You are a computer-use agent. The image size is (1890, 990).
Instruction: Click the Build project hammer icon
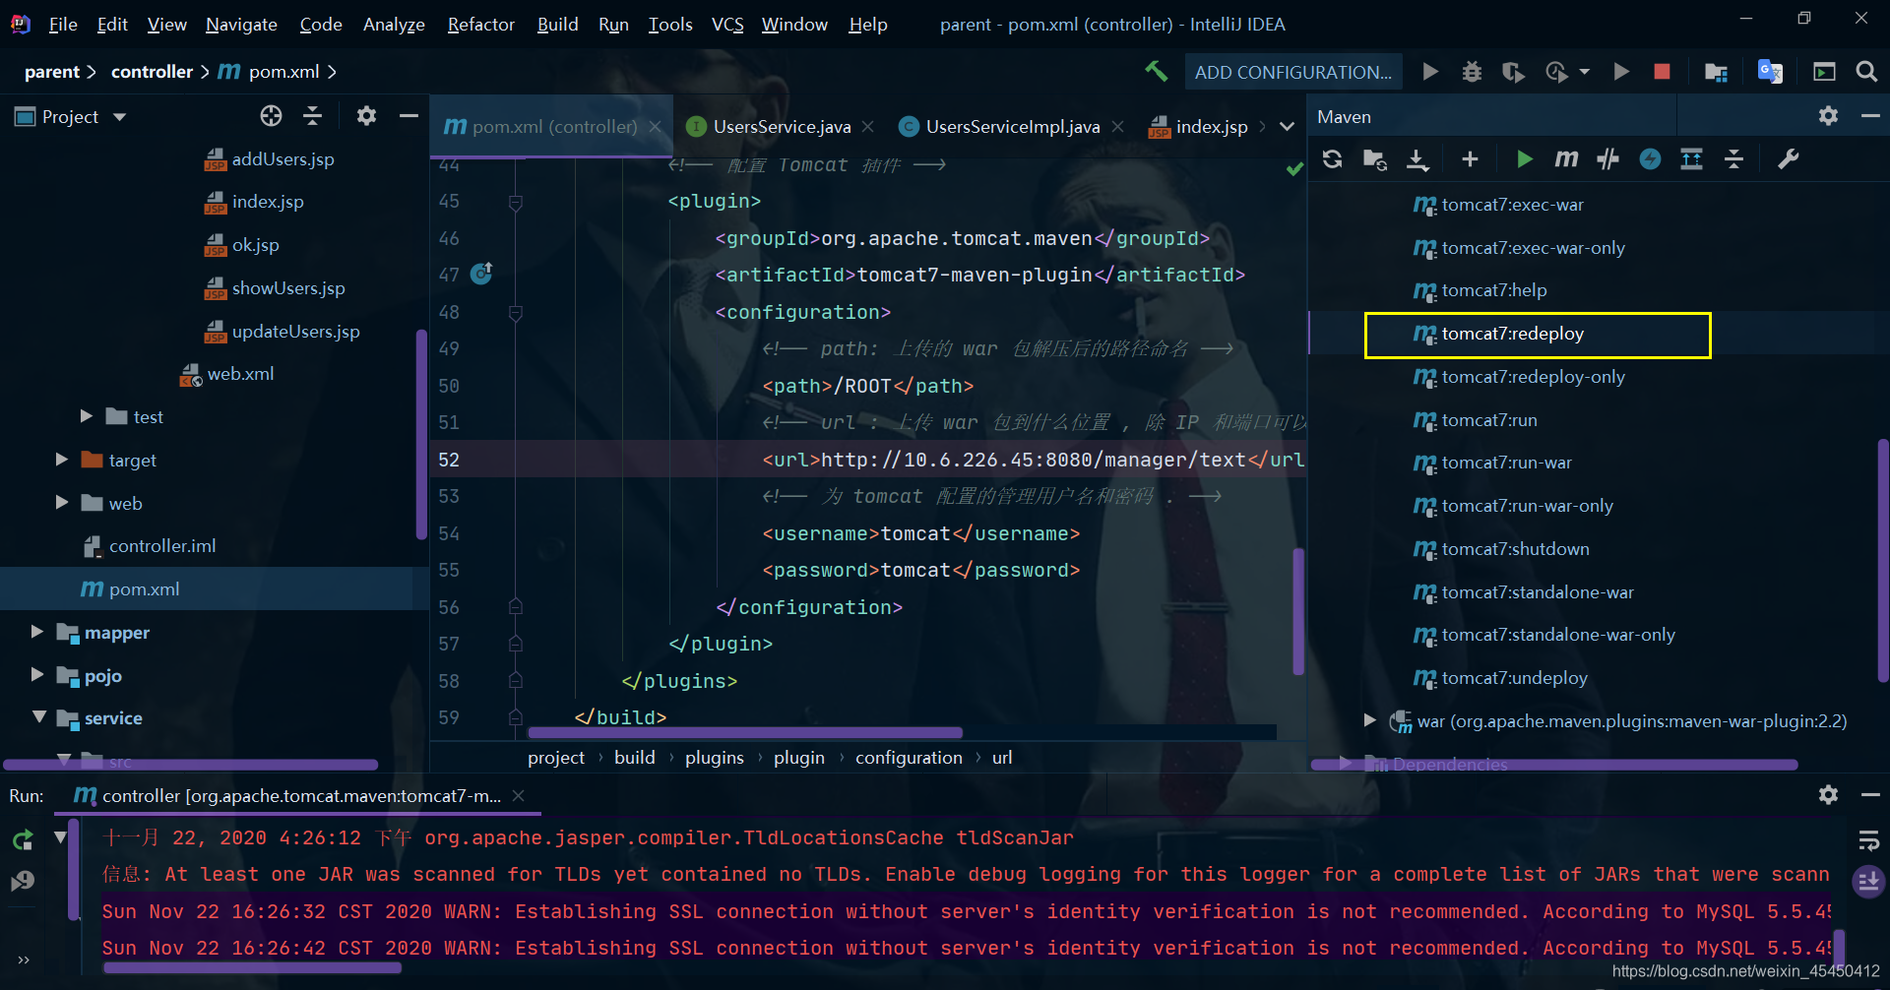point(1156,71)
